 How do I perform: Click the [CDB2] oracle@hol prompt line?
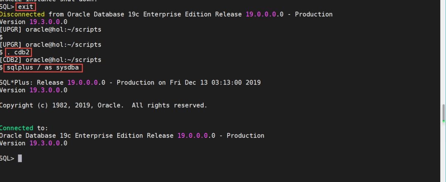point(50,60)
